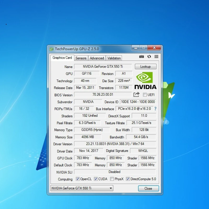The width and height of the screenshot is (209, 209).
Task: Switch to the Advanced tab
Action: (x=97, y=58)
